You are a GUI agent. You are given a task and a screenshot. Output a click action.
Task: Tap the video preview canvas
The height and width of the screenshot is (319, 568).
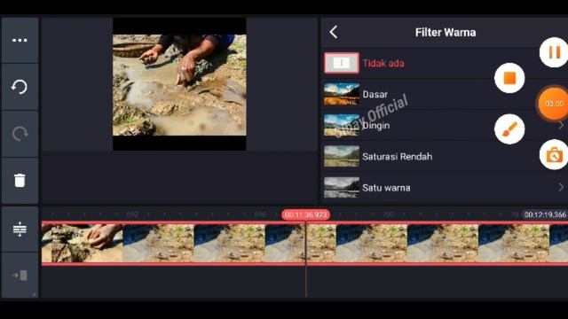coord(179,84)
